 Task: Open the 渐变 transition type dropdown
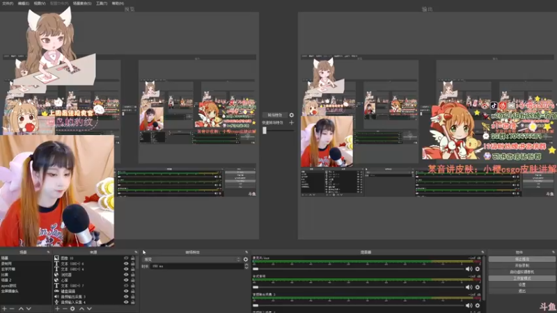pos(192,259)
